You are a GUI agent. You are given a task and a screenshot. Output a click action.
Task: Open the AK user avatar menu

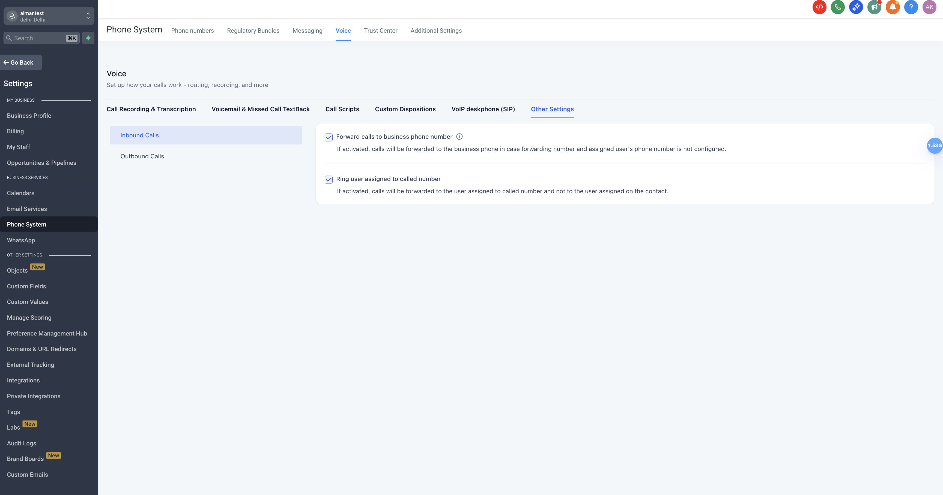929,7
